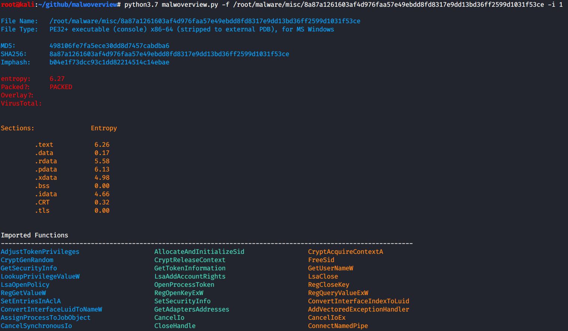Click the .idata entropy value 4.66
Image resolution: width=568 pixels, height=331 pixels.
click(102, 194)
